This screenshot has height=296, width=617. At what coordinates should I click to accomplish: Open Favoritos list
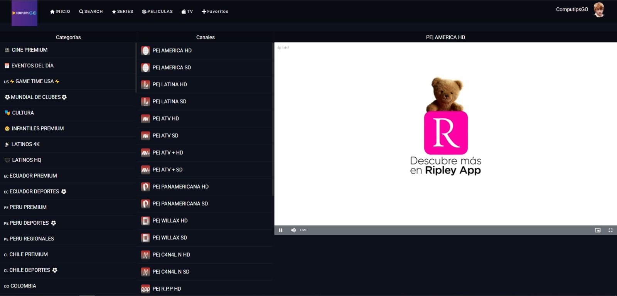tap(215, 12)
